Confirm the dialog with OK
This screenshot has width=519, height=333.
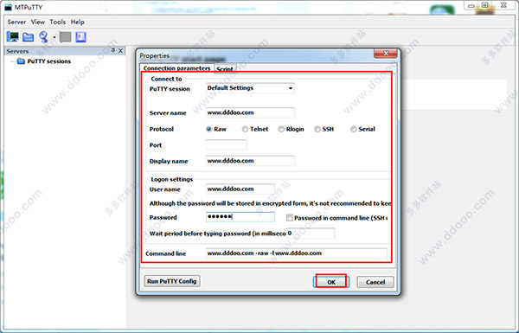pyautogui.click(x=331, y=282)
